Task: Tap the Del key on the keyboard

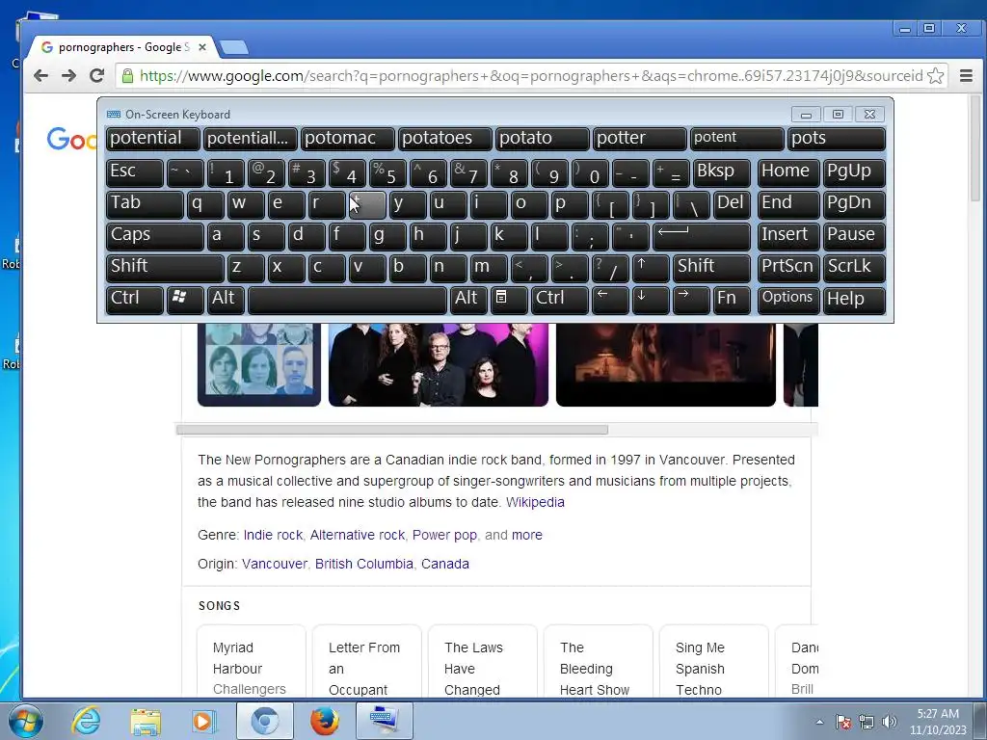Action: pos(733,204)
